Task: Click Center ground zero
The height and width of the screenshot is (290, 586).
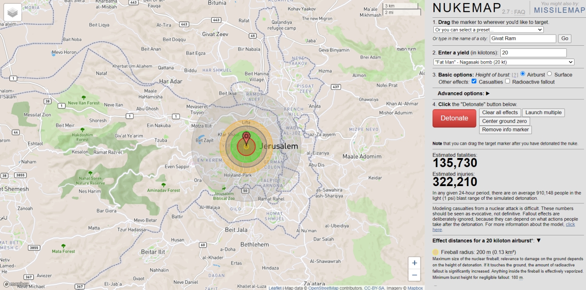Action: [x=504, y=121]
